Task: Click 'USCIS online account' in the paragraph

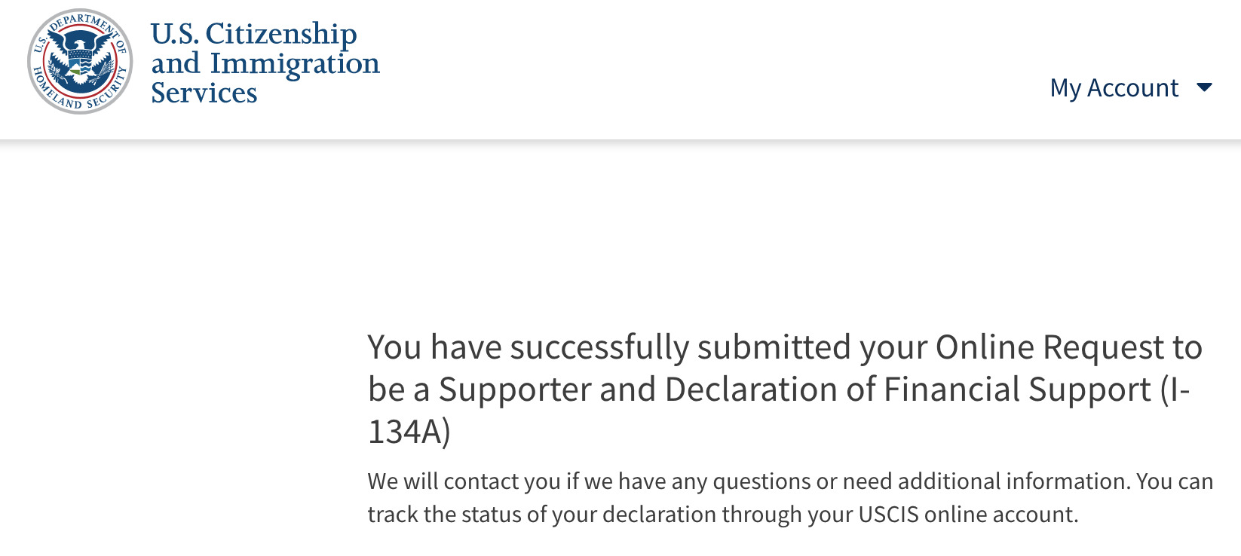Action: (x=967, y=515)
